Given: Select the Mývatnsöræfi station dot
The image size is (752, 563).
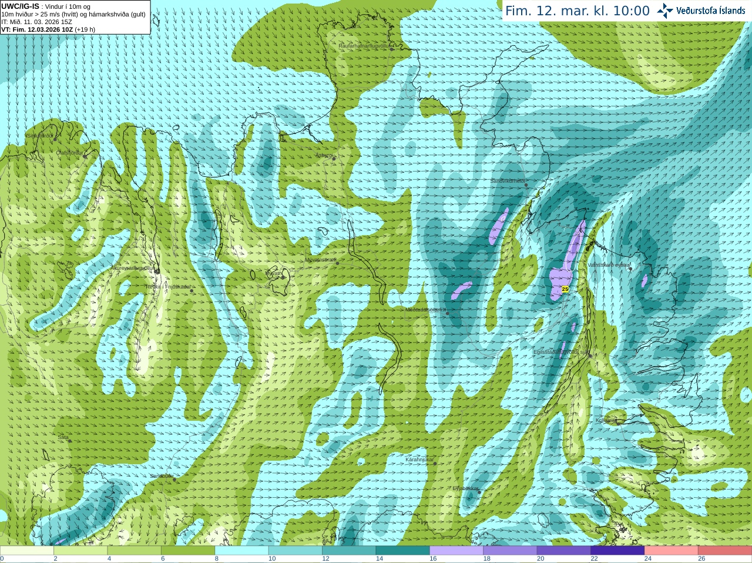Looking at the screenshot, I should click(x=337, y=263).
